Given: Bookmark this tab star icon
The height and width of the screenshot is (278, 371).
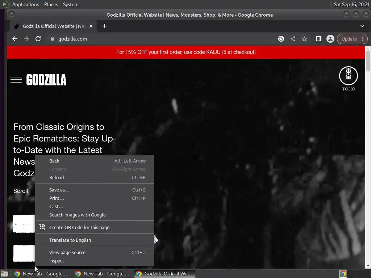Looking at the screenshot, I should point(304,39).
